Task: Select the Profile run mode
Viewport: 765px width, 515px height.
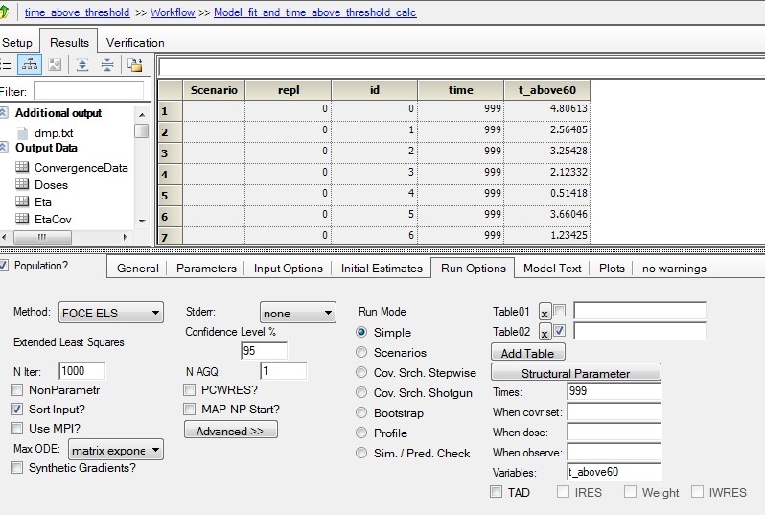Action: (361, 433)
